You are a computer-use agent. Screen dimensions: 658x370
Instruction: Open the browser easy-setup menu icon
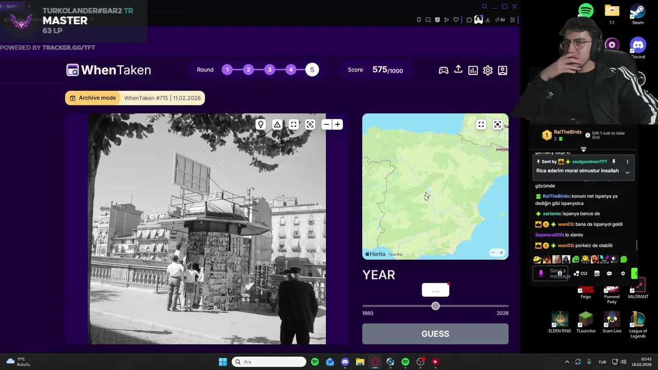(512, 20)
